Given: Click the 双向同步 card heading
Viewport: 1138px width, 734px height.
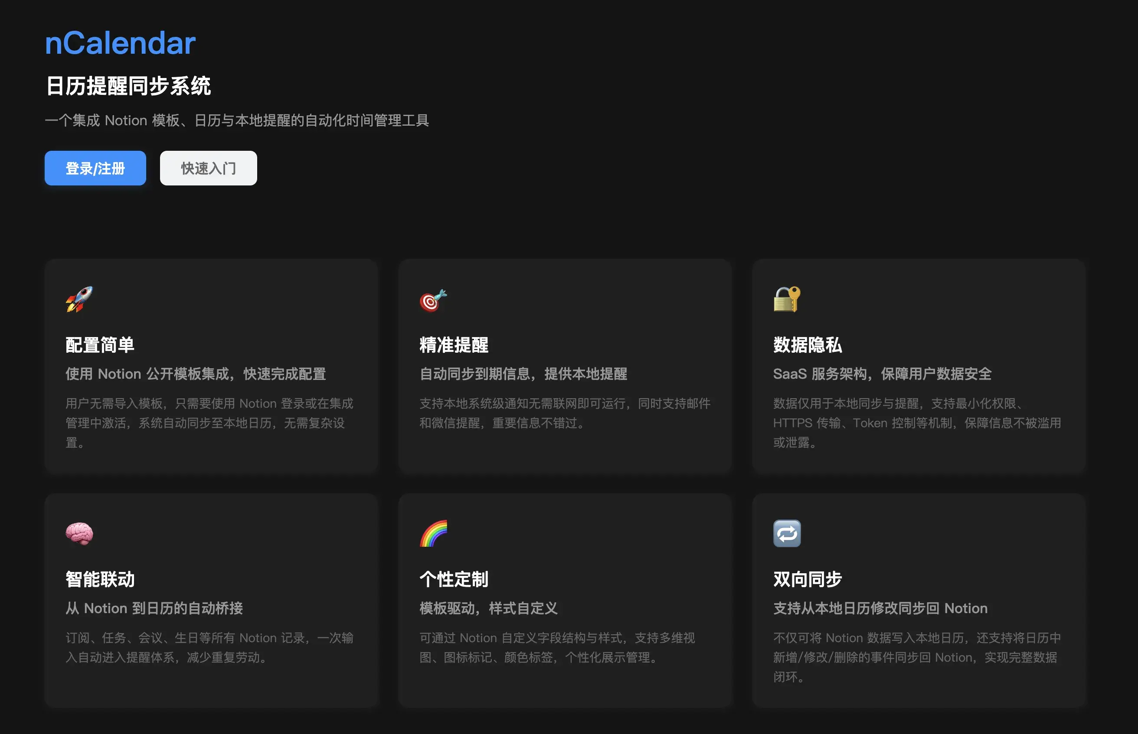Looking at the screenshot, I should coord(808,580).
